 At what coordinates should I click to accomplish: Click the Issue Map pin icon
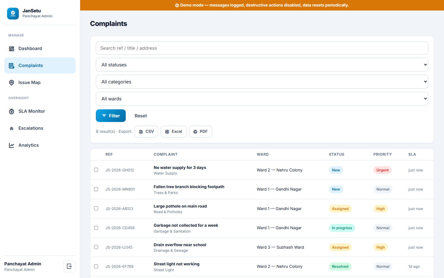pos(11,83)
